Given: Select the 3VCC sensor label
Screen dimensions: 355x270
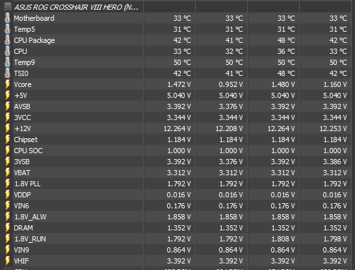Looking at the screenshot, I should 22,117.
